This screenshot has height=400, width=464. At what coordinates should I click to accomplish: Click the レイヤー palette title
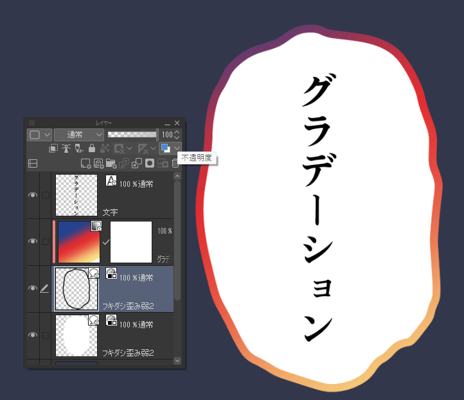click(x=103, y=123)
